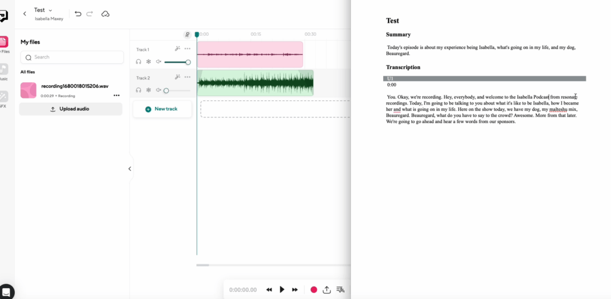611x299 pixels.
Task: Collapse the My files side panel
Action: coord(129,169)
